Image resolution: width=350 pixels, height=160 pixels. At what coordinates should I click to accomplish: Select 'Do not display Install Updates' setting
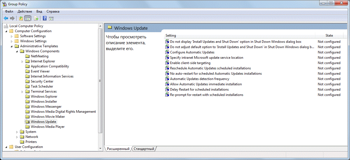236,42
